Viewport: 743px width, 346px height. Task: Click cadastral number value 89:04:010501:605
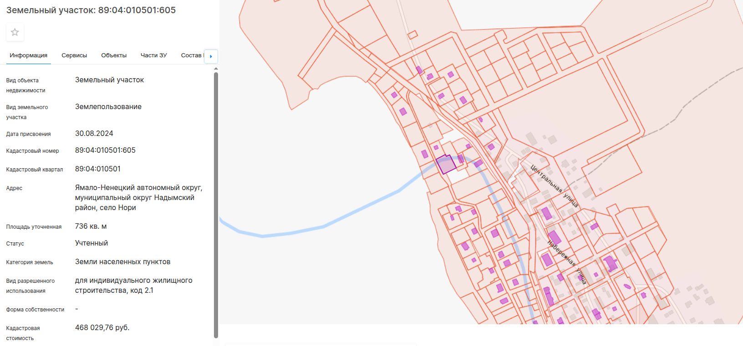105,150
